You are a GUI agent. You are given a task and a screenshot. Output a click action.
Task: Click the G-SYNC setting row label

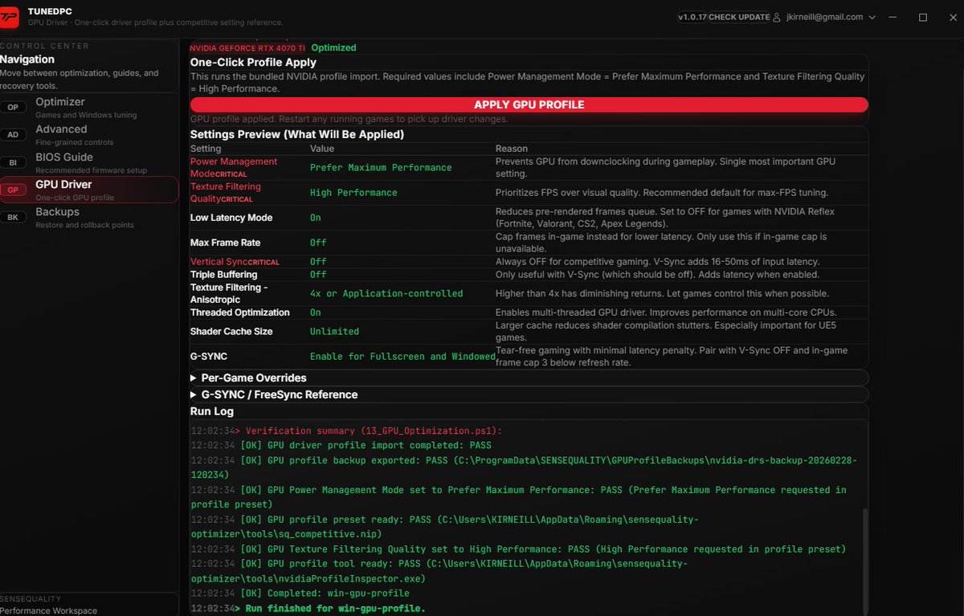pos(209,357)
